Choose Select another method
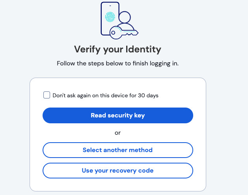 [117, 150]
